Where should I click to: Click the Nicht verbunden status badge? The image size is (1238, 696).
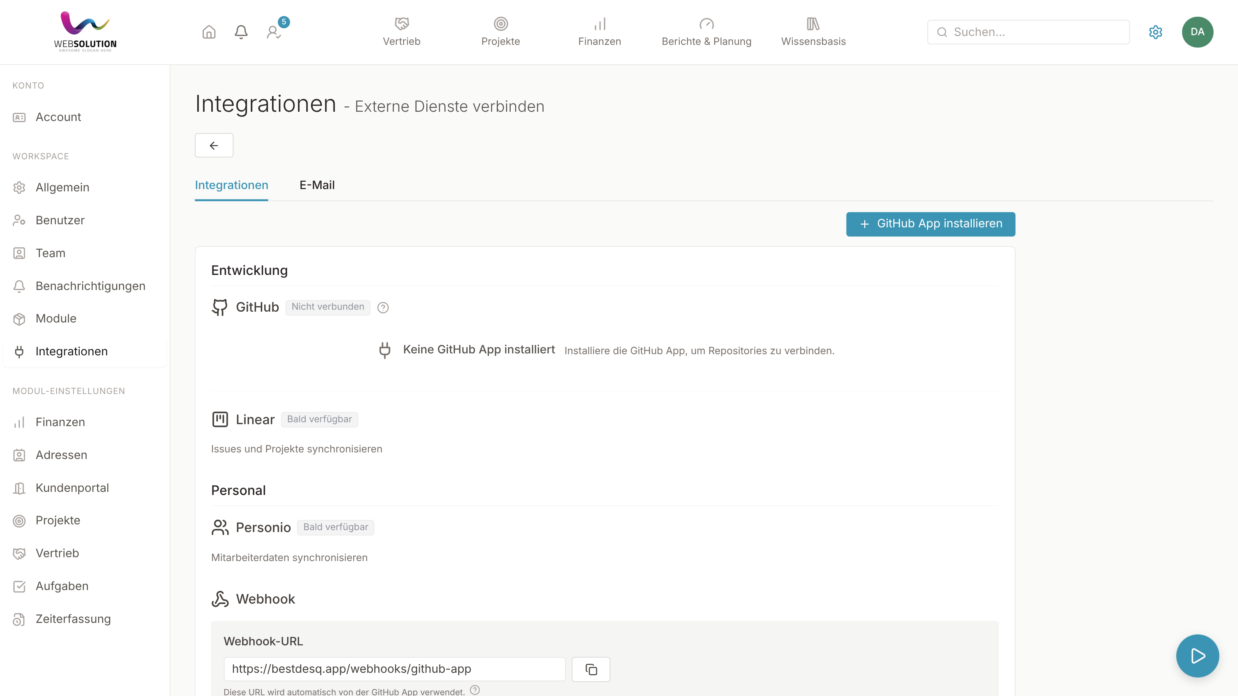(328, 307)
